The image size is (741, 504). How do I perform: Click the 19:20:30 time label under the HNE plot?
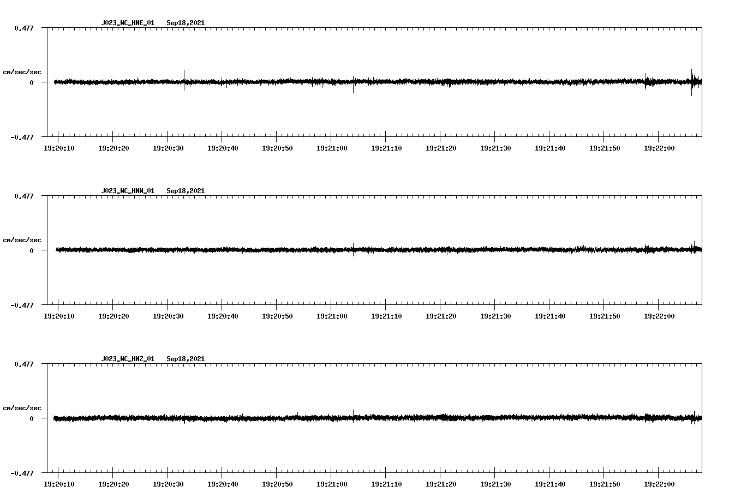coord(168,148)
